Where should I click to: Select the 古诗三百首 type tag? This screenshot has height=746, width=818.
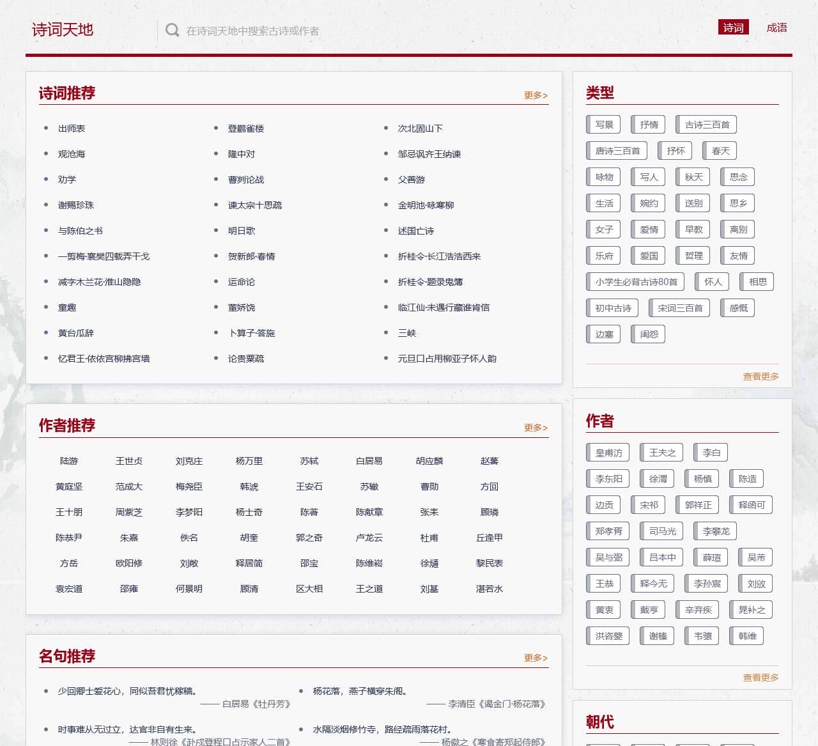click(707, 125)
